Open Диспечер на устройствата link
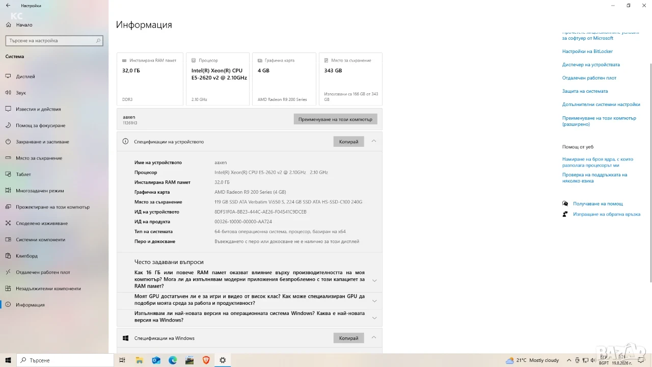 591,65
